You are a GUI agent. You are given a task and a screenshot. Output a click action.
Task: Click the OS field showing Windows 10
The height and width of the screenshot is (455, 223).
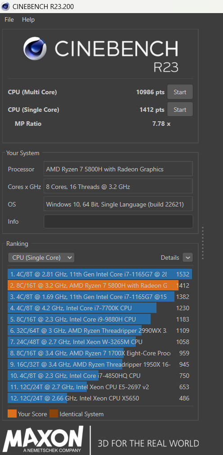coord(118,204)
